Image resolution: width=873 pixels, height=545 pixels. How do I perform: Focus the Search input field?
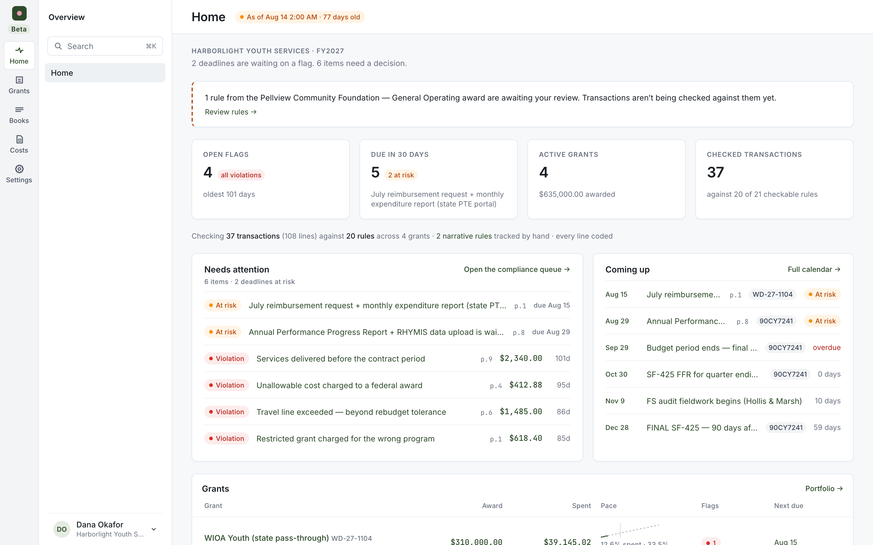(x=105, y=46)
